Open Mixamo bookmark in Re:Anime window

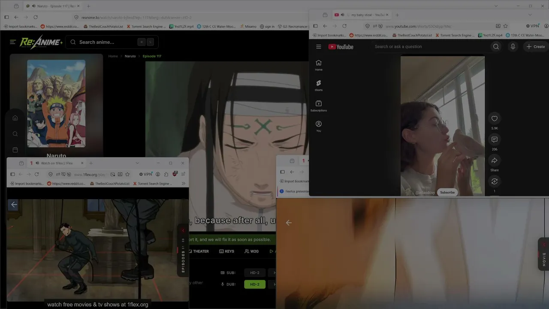[248, 27]
